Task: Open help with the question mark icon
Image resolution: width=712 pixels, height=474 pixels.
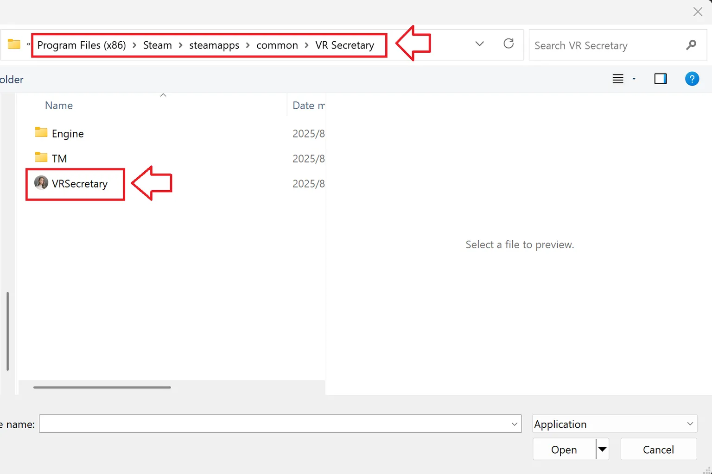Action: (x=692, y=79)
